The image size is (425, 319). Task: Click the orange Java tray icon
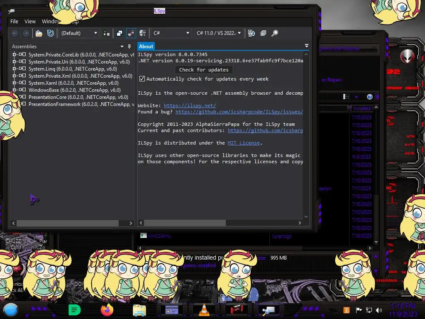tap(347, 310)
